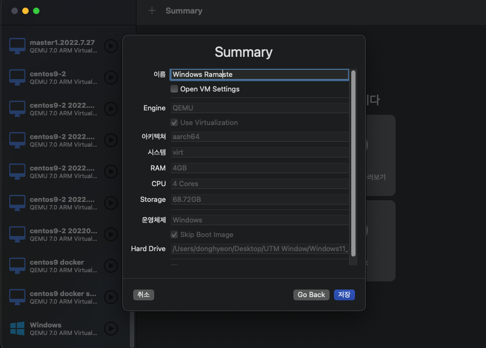Click the Hard Drive path field
Viewport: 486px width, 348px height.
[x=259, y=249]
